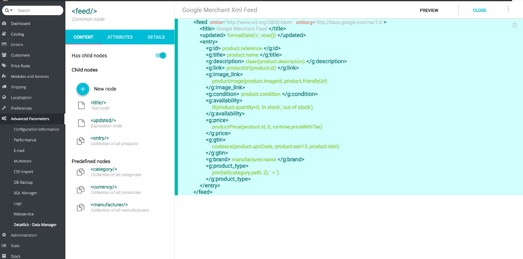
Task: Click the entry collection node icon
Action: [x=81, y=141]
